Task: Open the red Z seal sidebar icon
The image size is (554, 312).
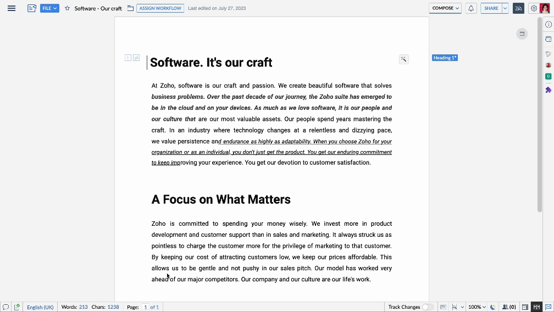Action: 549,65
